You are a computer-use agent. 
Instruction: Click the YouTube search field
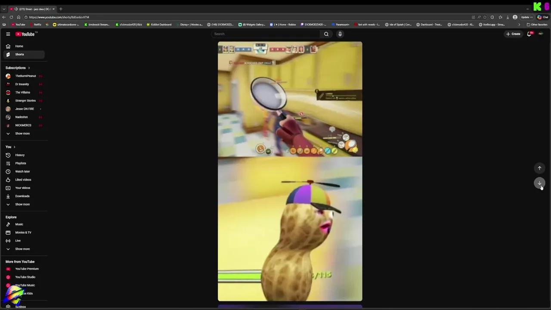pyautogui.click(x=265, y=34)
